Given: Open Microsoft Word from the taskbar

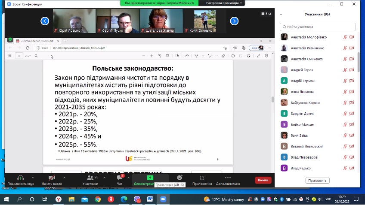Looking at the screenshot, I should click(150, 199).
